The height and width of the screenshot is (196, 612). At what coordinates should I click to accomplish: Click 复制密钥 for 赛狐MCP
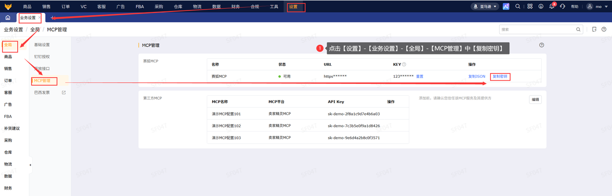(x=500, y=76)
